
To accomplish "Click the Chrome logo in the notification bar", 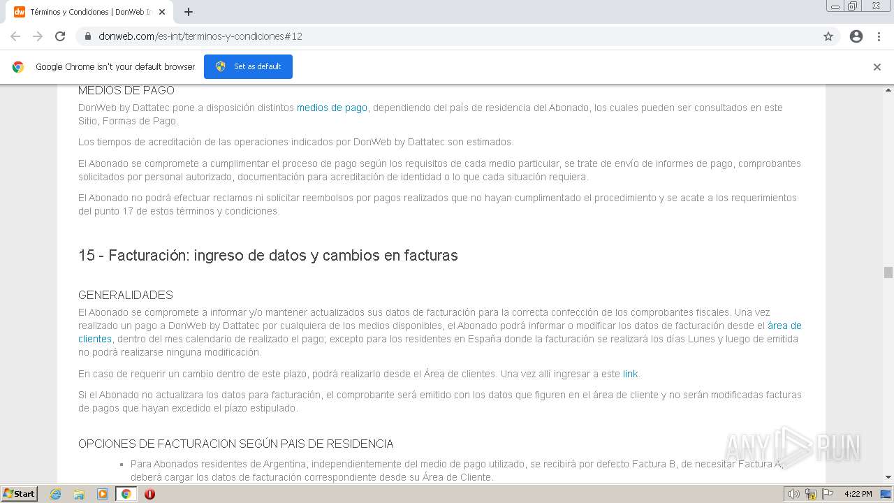I will (x=18, y=67).
